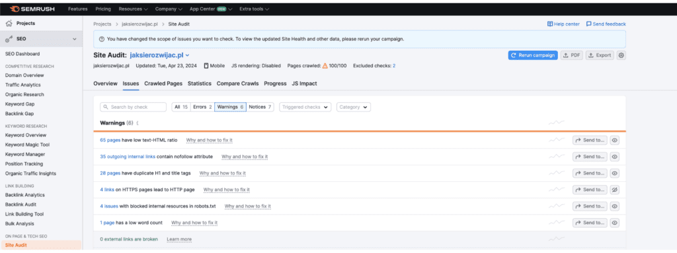This screenshot has height=253, width=677.
Task: Open Send to for low word count row
Action: pyautogui.click(x=590, y=223)
